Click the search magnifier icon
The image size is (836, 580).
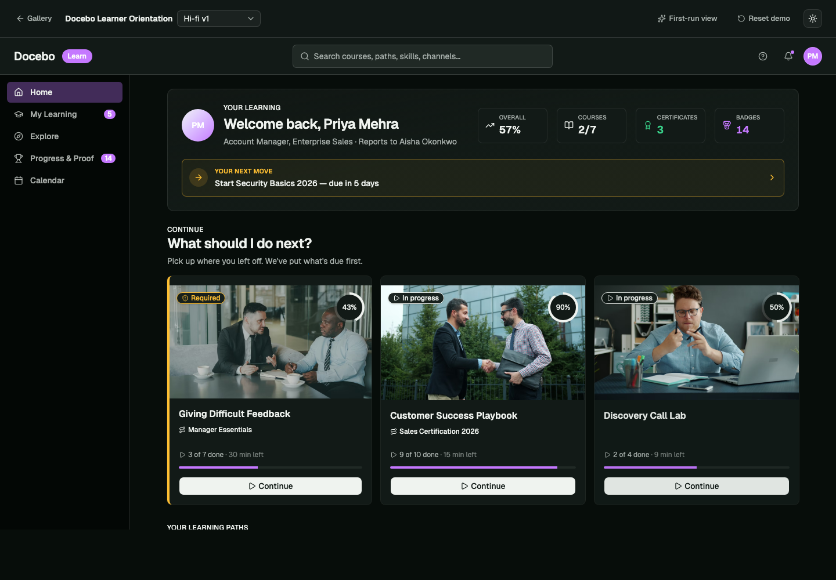(305, 56)
